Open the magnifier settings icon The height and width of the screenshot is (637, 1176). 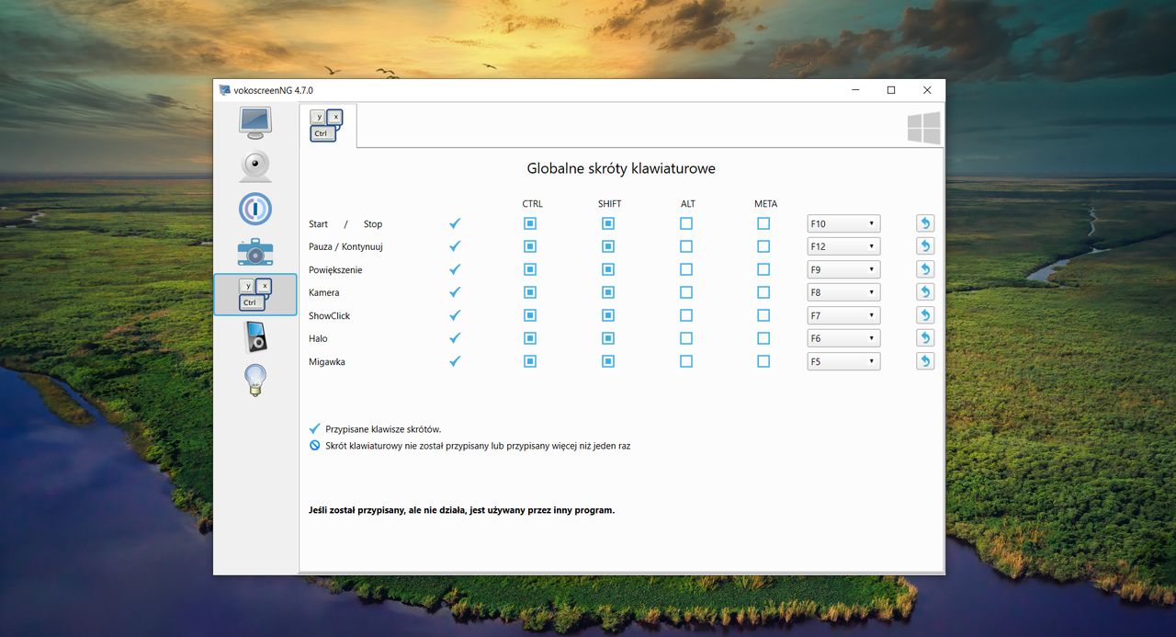point(254,209)
